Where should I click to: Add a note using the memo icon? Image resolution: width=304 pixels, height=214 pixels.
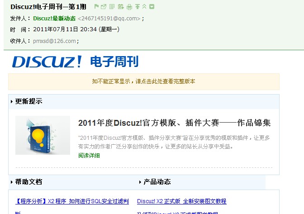(x=112, y=7)
